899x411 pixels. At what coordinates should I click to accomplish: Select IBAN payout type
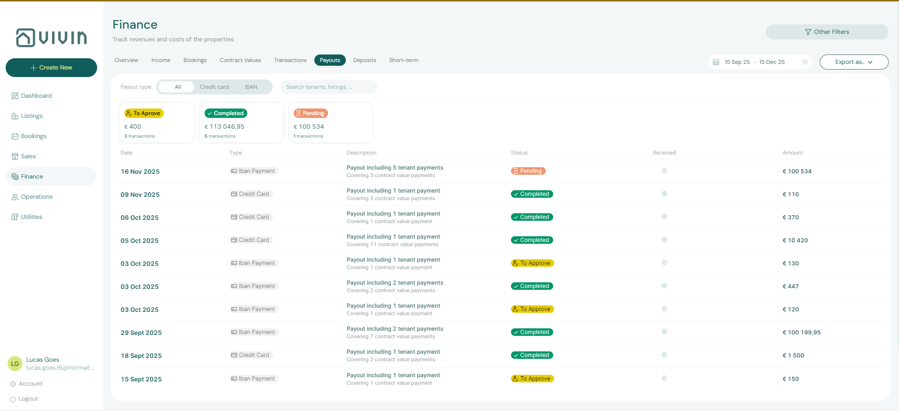[x=251, y=87]
